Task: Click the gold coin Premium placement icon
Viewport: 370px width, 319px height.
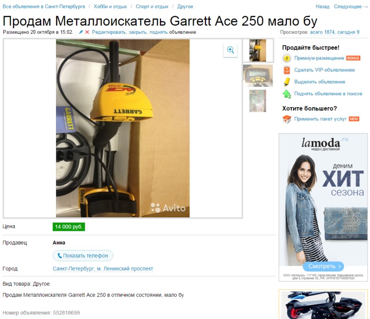Action: (286, 58)
